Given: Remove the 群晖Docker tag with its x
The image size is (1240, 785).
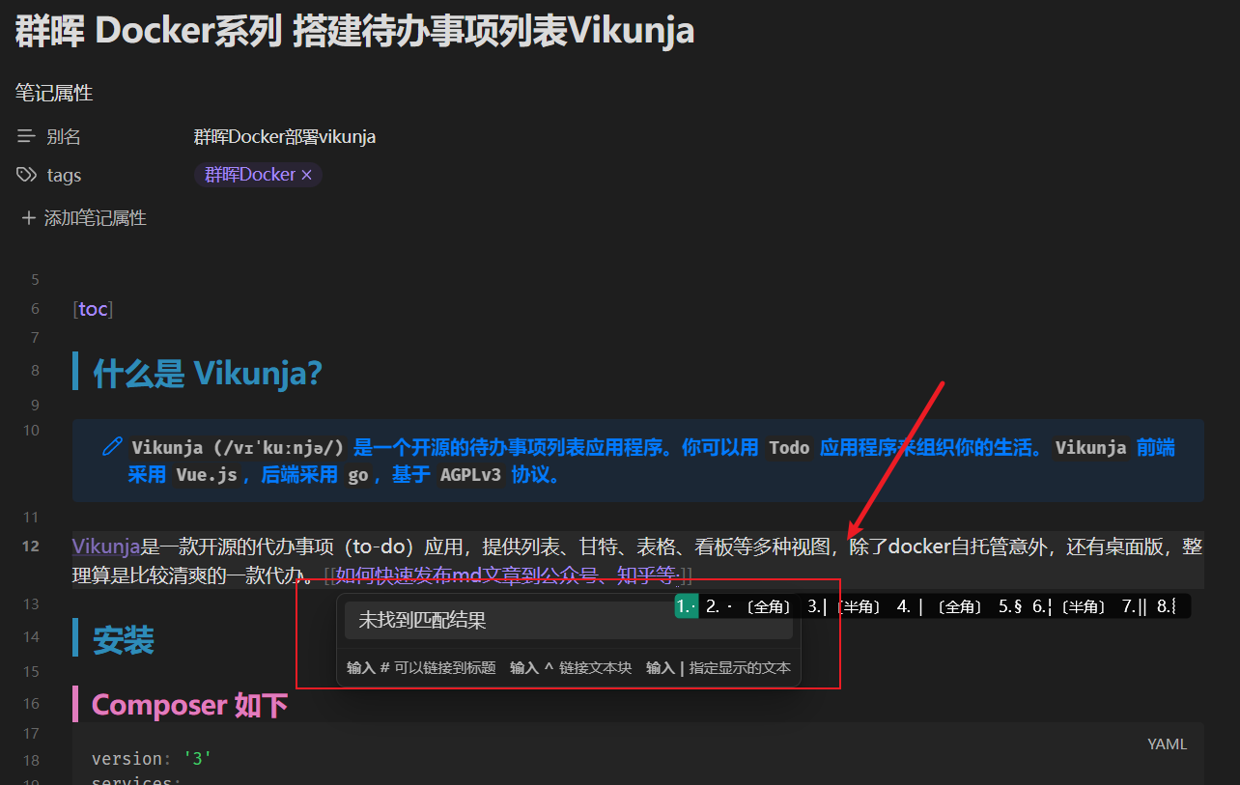Looking at the screenshot, I should click(306, 175).
